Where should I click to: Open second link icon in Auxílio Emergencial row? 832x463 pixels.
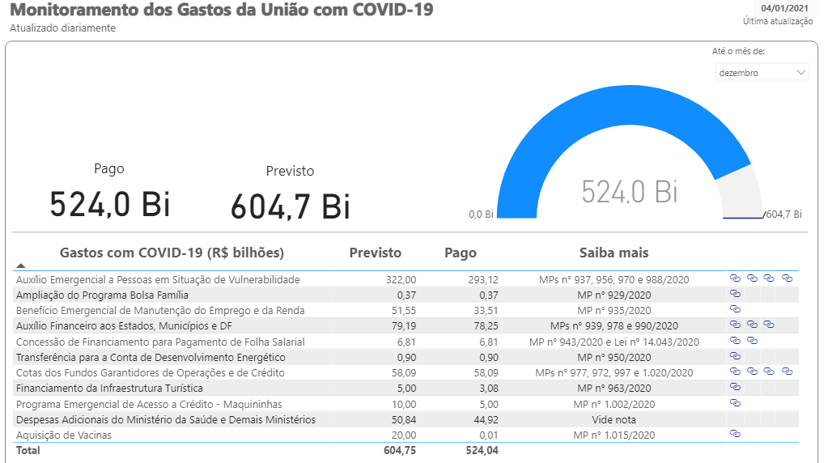752,278
